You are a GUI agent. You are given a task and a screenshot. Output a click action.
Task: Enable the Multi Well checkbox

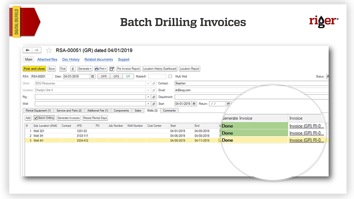170,76
